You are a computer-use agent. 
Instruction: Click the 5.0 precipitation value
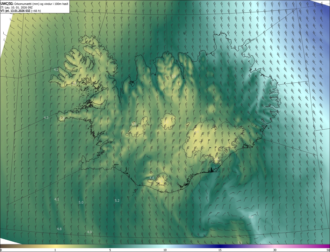81,202
